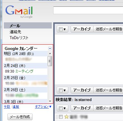Click the 追加 link below calendar
The width and height of the screenshot is (123, 121).
point(16,107)
